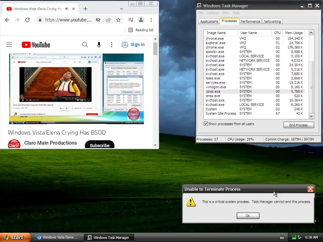The height and width of the screenshot is (242, 323).
Task: Open YouTube settings three-dot menu
Action: (x=112, y=45)
